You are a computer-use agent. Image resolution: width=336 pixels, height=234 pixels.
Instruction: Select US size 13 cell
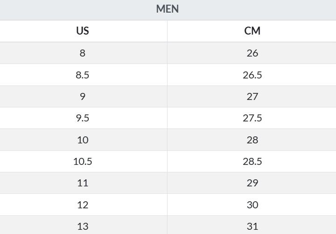(83, 226)
